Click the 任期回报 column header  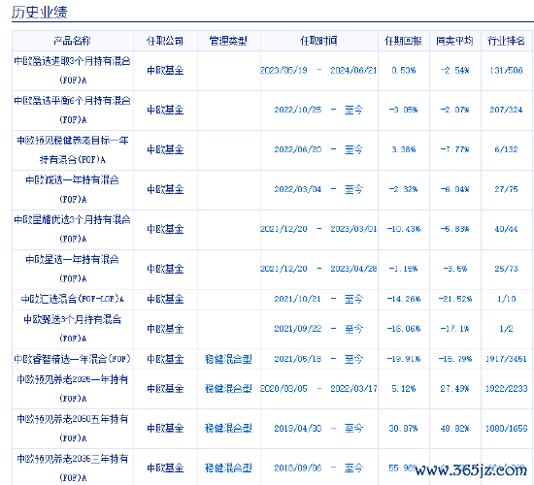403,41
